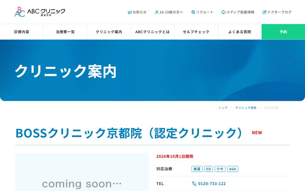The height and width of the screenshot is (191, 305).
Task: Click the 2026年10月1日開院 text
Action: 175,156
